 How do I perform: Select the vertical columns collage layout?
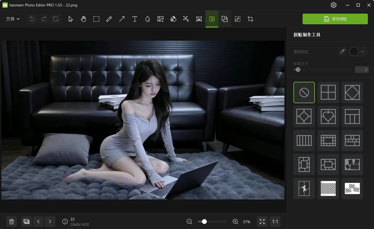coord(304,140)
